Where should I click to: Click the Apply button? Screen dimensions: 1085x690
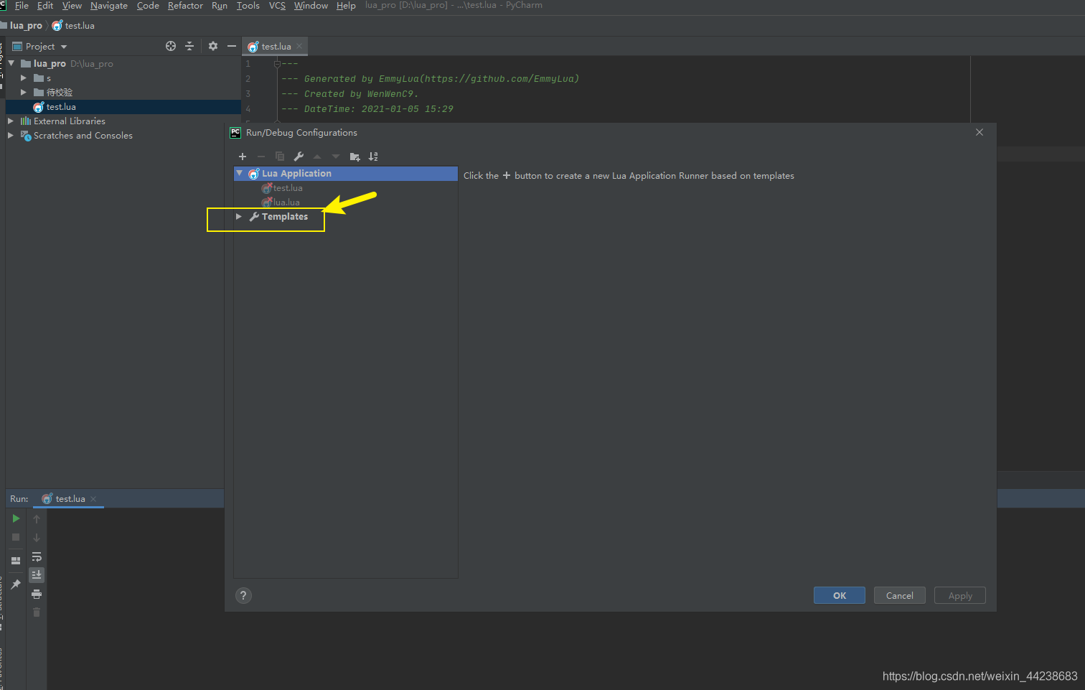(x=960, y=595)
